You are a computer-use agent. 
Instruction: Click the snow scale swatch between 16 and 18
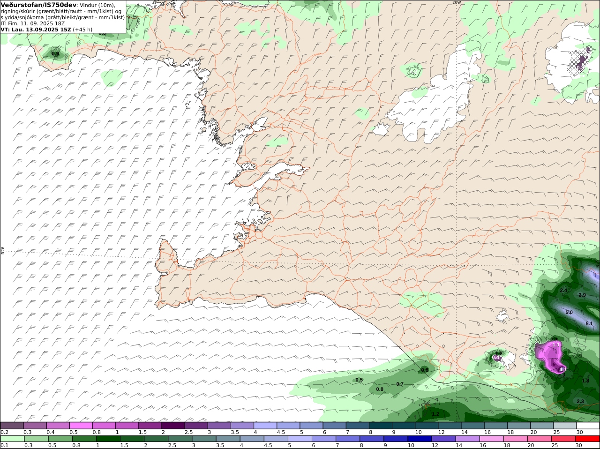[x=495, y=426]
